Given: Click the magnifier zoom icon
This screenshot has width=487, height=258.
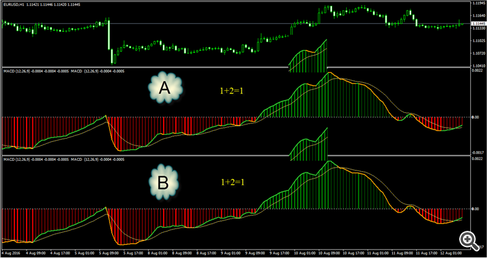Looking at the screenshot, I should point(469,240).
